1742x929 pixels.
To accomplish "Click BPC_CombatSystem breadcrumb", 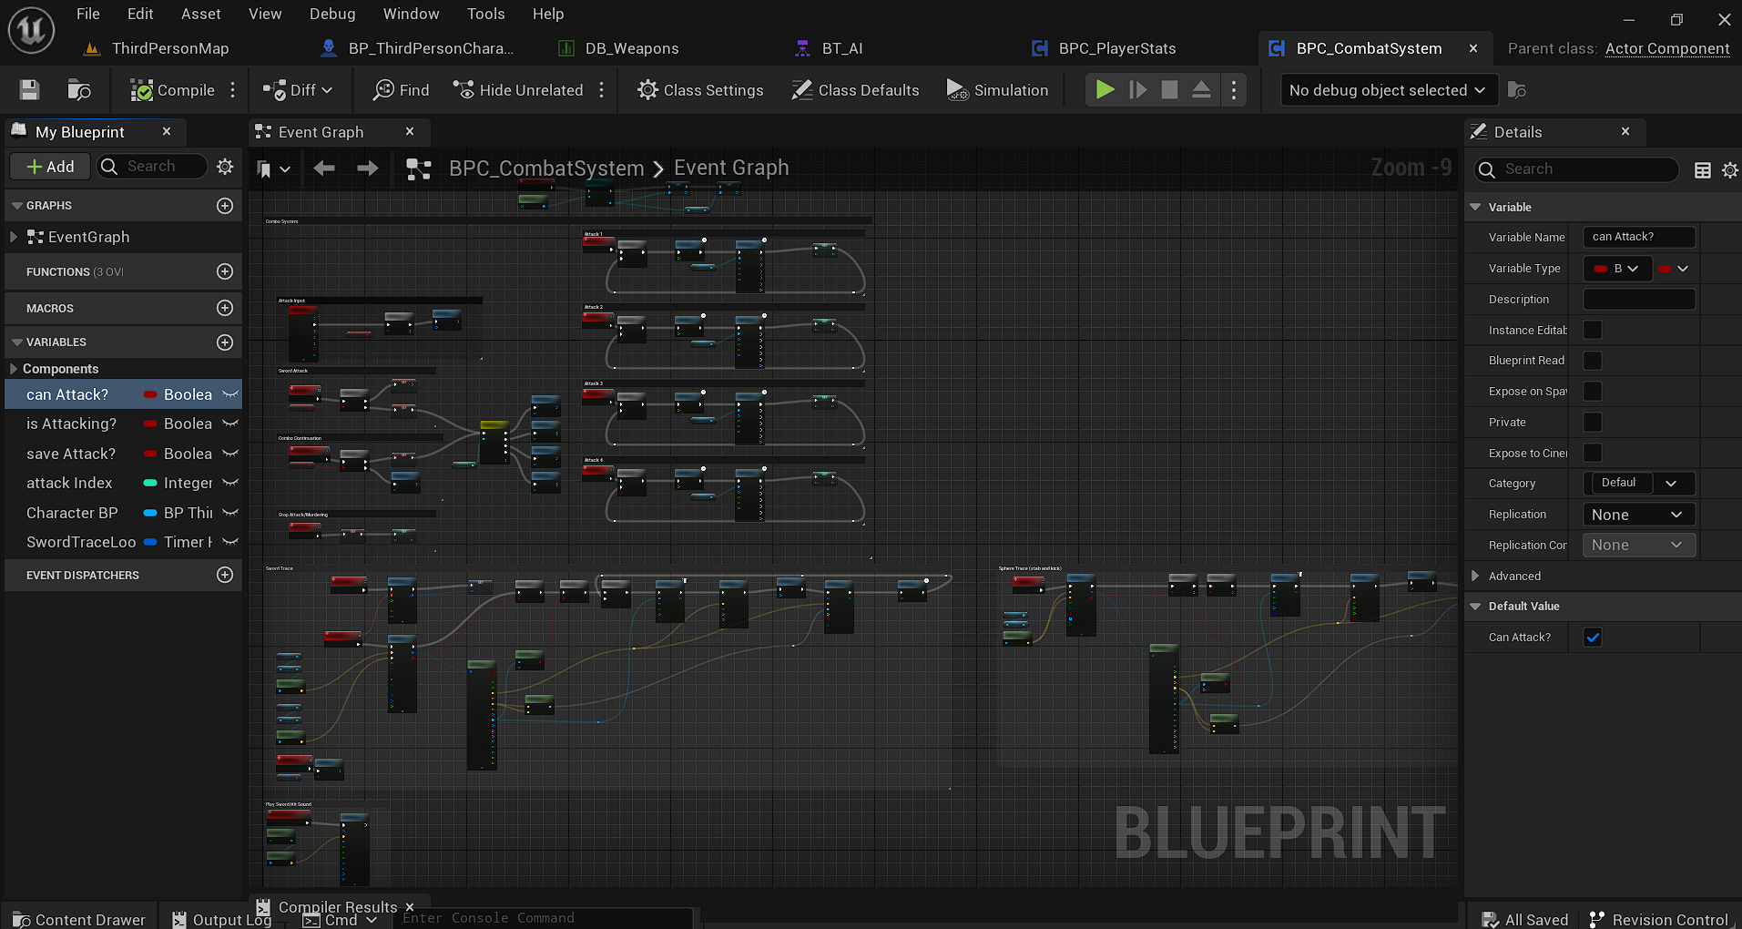I will coord(546,168).
